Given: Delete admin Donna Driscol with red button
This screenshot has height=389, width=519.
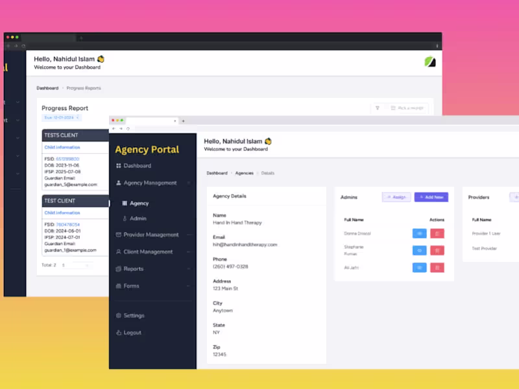Looking at the screenshot, I should [x=437, y=233].
